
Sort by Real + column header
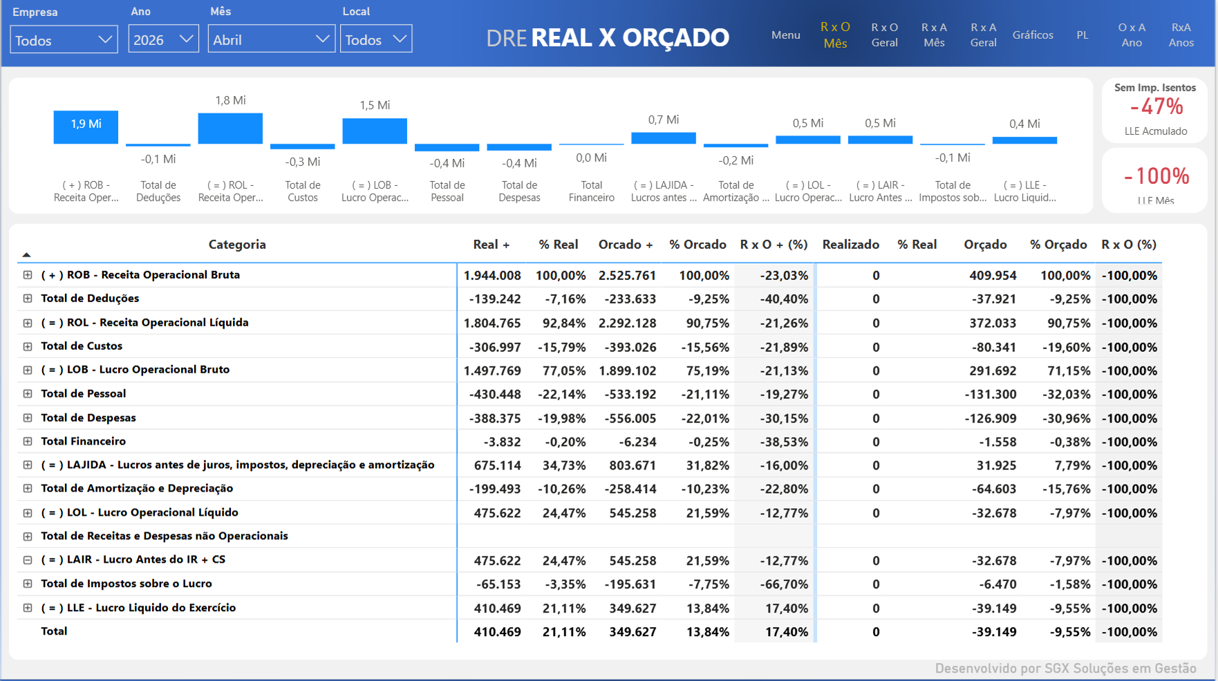(x=491, y=244)
